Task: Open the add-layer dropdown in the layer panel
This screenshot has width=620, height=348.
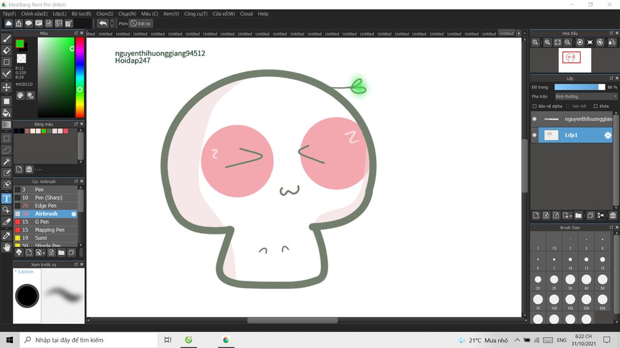Action: pos(567,216)
